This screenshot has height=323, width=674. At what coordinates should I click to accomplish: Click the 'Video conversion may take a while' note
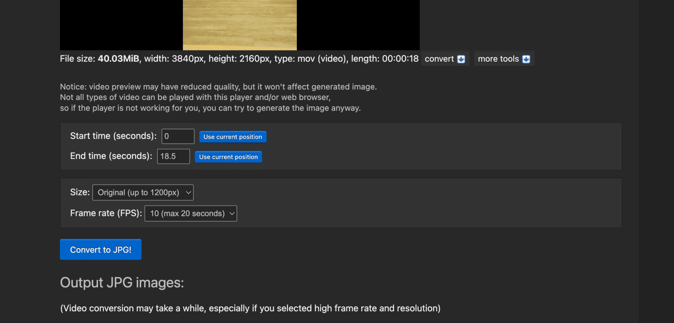pos(250,308)
